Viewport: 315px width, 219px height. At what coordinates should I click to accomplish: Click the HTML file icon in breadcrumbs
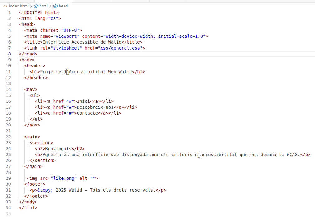point(5,6)
